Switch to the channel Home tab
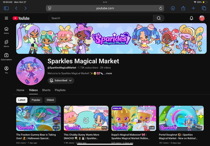Image resolution: width=210 pixels, height=146 pixels. tap(20, 90)
